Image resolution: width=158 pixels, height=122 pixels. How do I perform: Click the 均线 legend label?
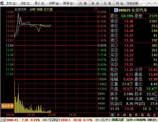pos(39,9)
